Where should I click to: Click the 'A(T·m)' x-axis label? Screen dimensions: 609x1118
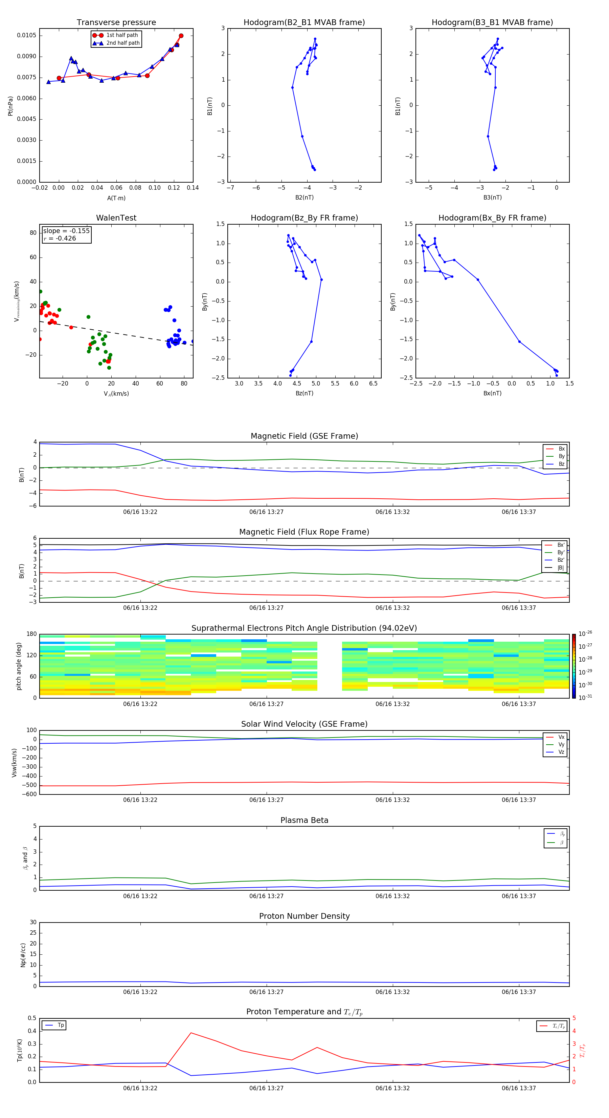(x=116, y=198)
